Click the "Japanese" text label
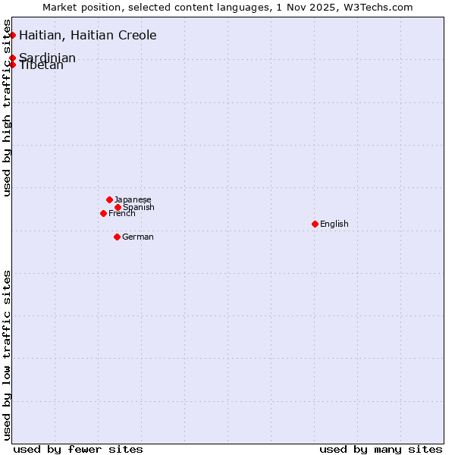The width and height of the screenshot is (455, 455). [x=133, y=199]
